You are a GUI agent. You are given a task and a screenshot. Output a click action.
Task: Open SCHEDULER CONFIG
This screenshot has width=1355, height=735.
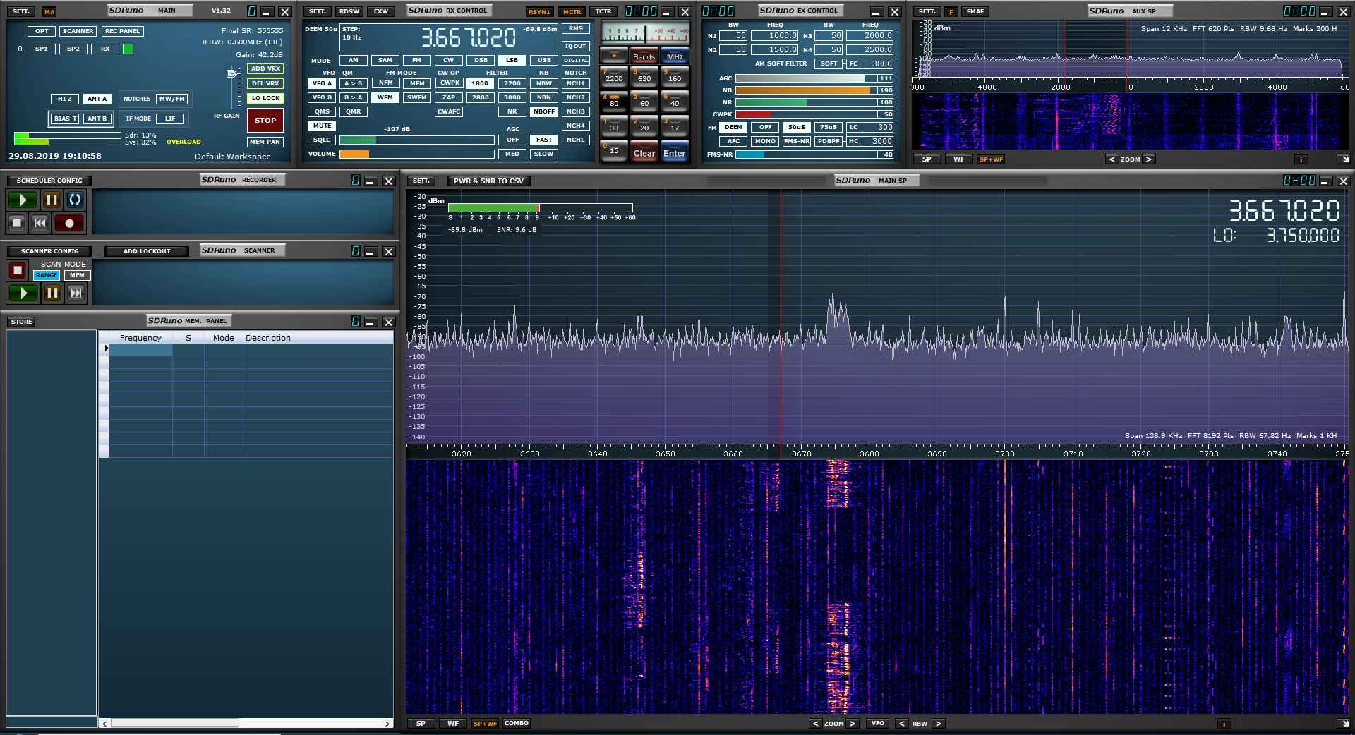[x=49, y=181]
